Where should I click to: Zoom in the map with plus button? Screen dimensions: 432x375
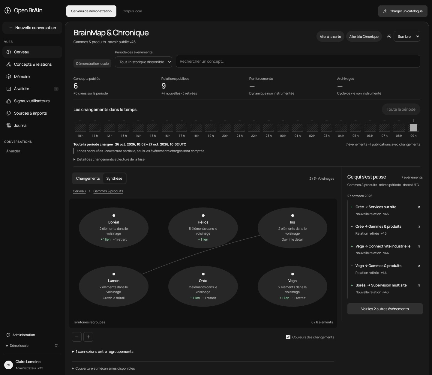coord(88,337)
